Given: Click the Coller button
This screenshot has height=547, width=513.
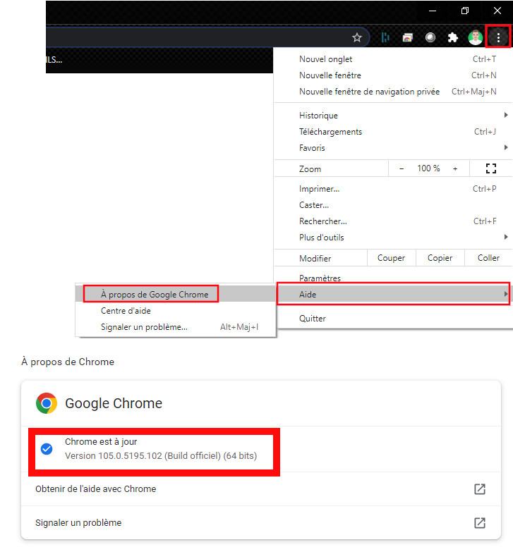Looking at the screenshot, I should (x=488, y=258).
